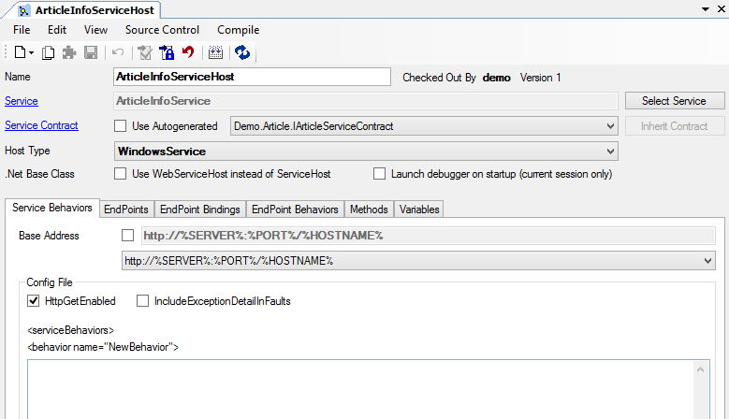
Task: Click the Copy pages toolbar icon
Action: (49, 53)
